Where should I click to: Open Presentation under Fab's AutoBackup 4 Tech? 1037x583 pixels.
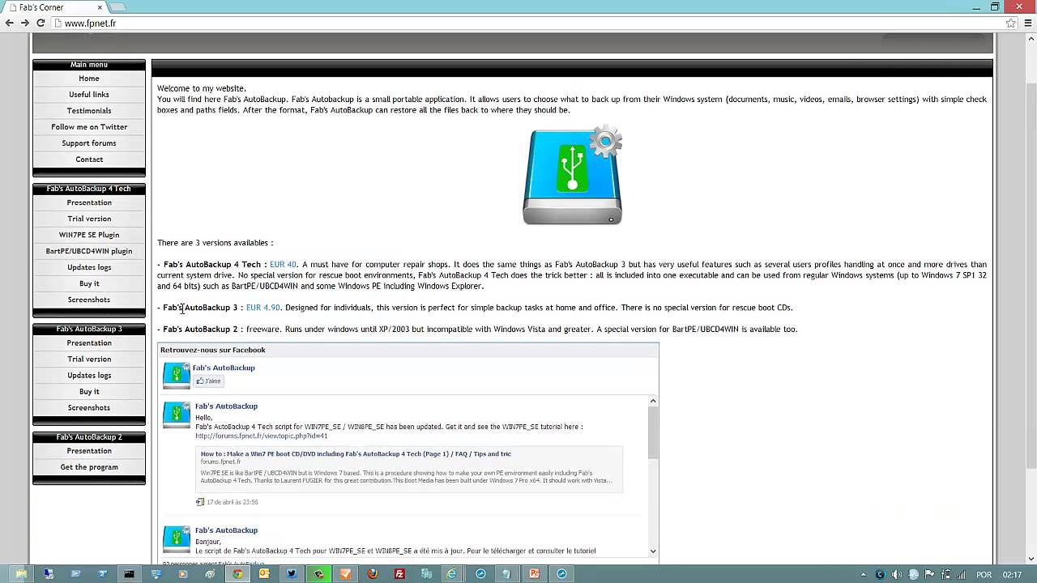(89, 202)
